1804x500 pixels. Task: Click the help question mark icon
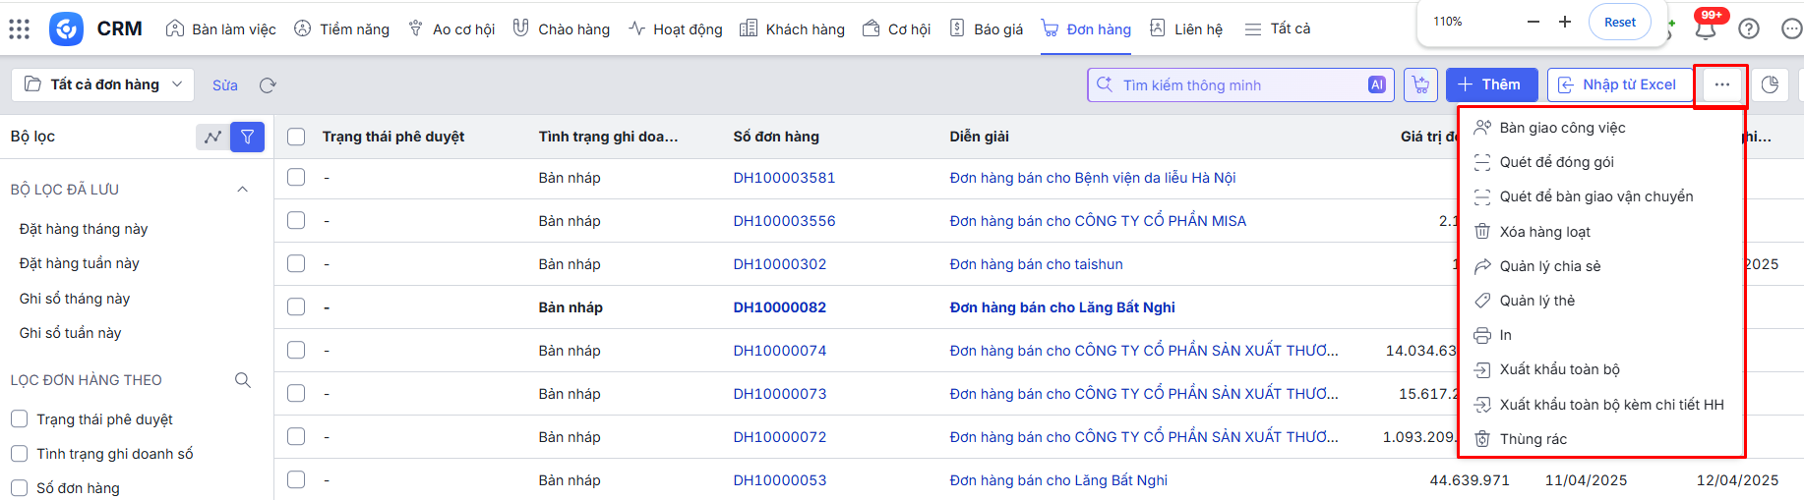click(1749, 28)
